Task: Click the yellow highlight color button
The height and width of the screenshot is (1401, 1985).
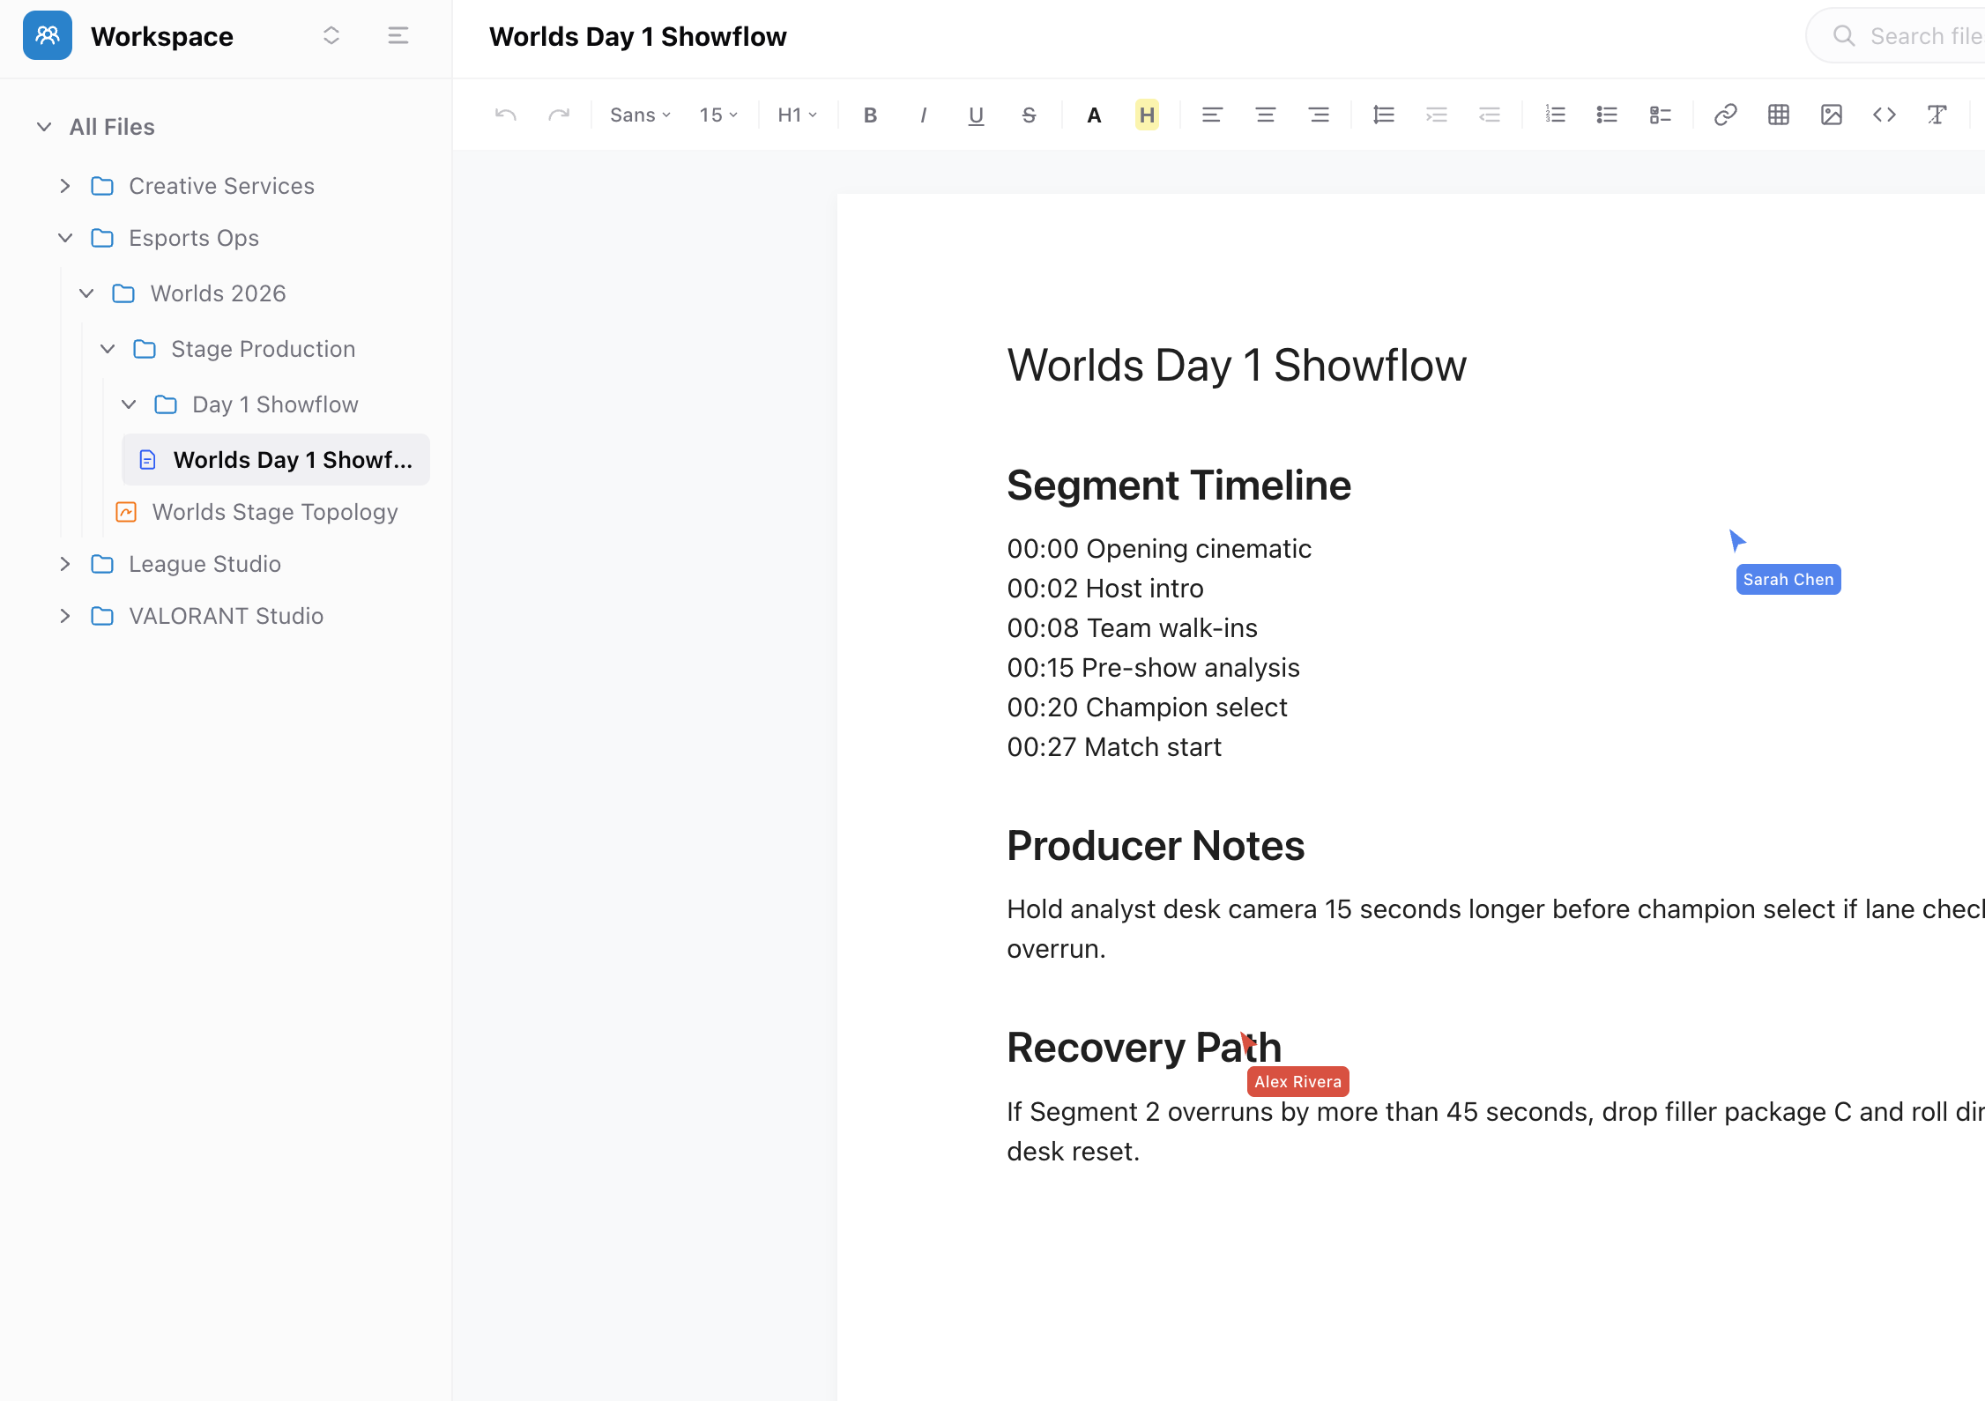Action: (x=1147, y=115)
